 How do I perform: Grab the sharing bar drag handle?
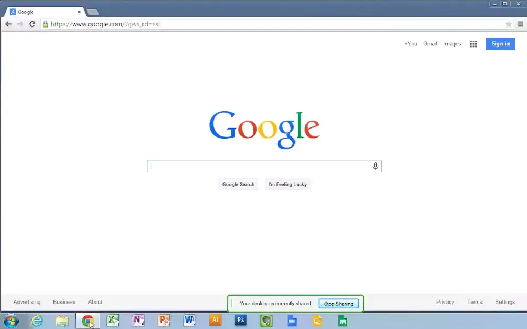[x=232, y=304]
